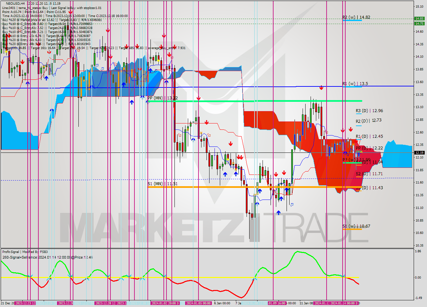The height and width of the screenshot is (307, 427).
Task: Click the green 14.75 price tag
Action: pyautogui.click(x=419, y=23)
